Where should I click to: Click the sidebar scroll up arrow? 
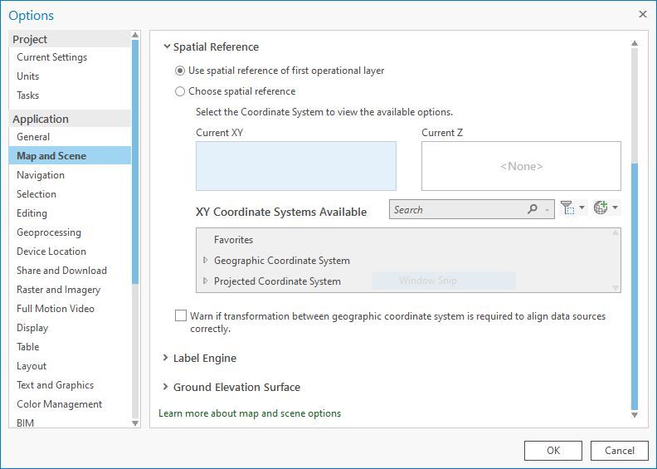pyautogui.click(x=135, y=36)
